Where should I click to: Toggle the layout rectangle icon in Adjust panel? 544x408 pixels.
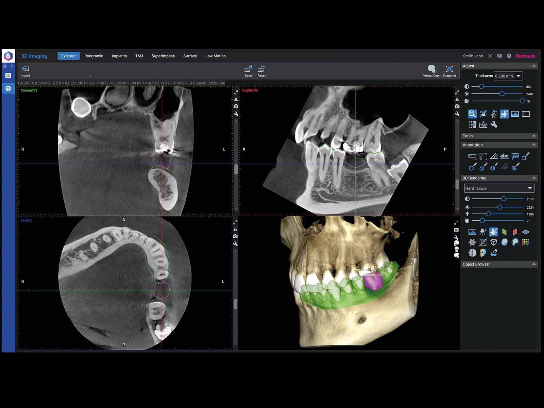pyautogui.click(x=526, y=114)
